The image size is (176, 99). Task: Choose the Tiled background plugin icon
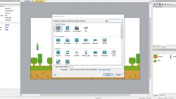tap(58, 62)
